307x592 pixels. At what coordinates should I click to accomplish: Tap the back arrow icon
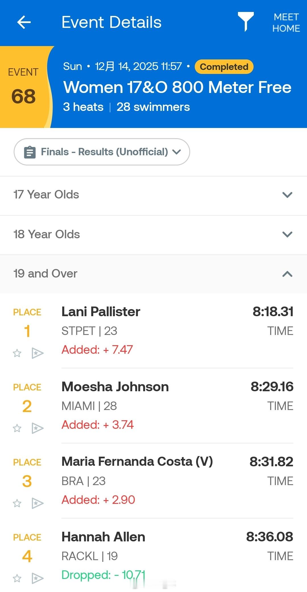24,22
